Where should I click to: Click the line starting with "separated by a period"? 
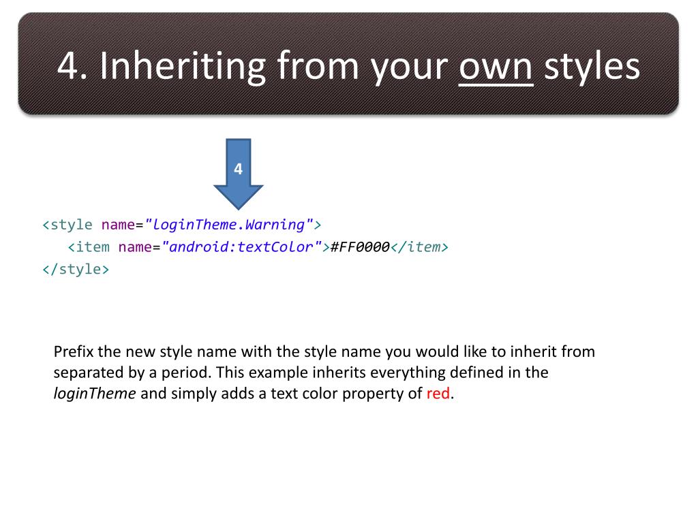coord(301,373)
